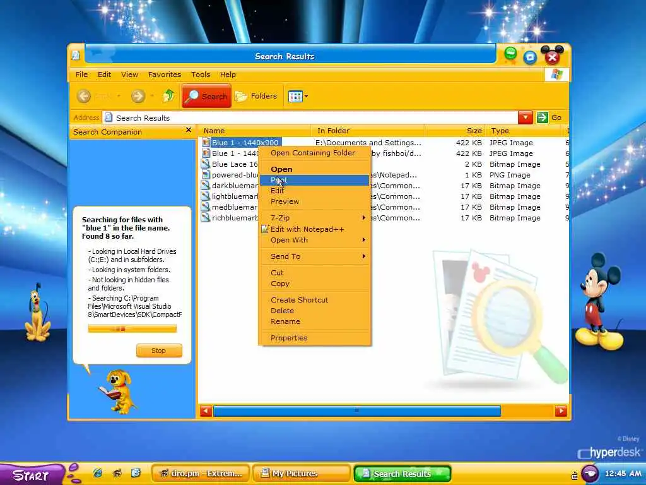The image size is (646, 485).
Task: Choose Cut in the context menu
Action: pyautogui.click(x=315, y=273)
